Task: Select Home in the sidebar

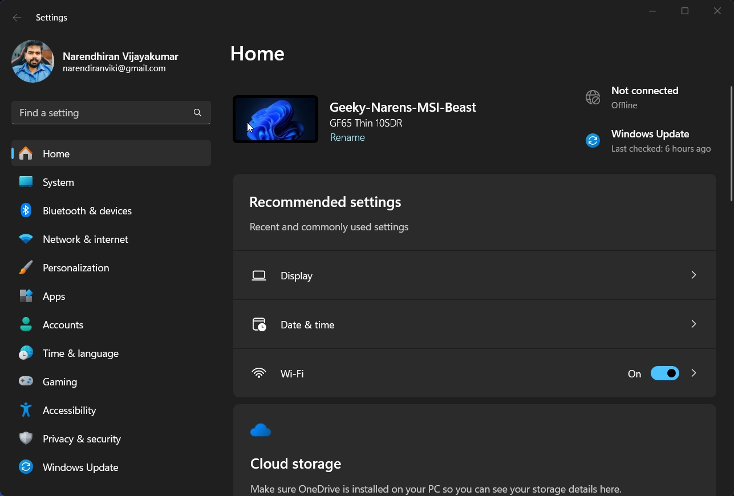Action: coord(111,153)
